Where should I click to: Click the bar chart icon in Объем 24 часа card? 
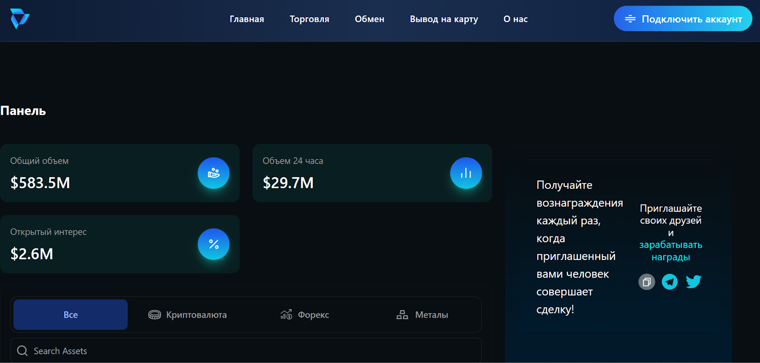pyautogui.click(x=465, y=173)
